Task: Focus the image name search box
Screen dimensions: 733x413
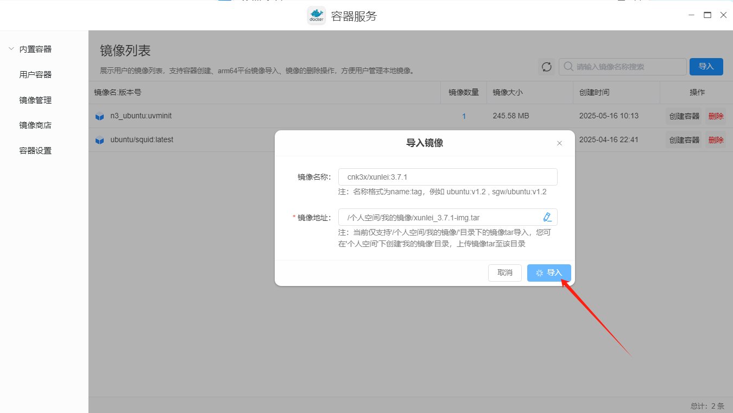Action: (623, 67)
